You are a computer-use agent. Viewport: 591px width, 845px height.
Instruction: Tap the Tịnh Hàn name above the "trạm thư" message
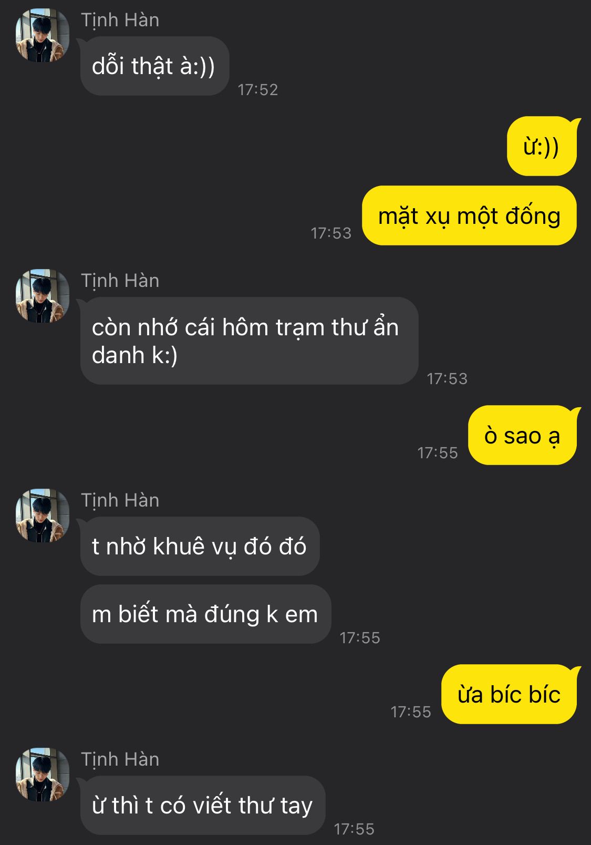pos(120,281)
